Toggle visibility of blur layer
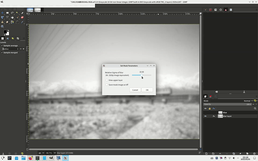The height and width of the screenshot is (161, 258). click(x=205, y=116)
